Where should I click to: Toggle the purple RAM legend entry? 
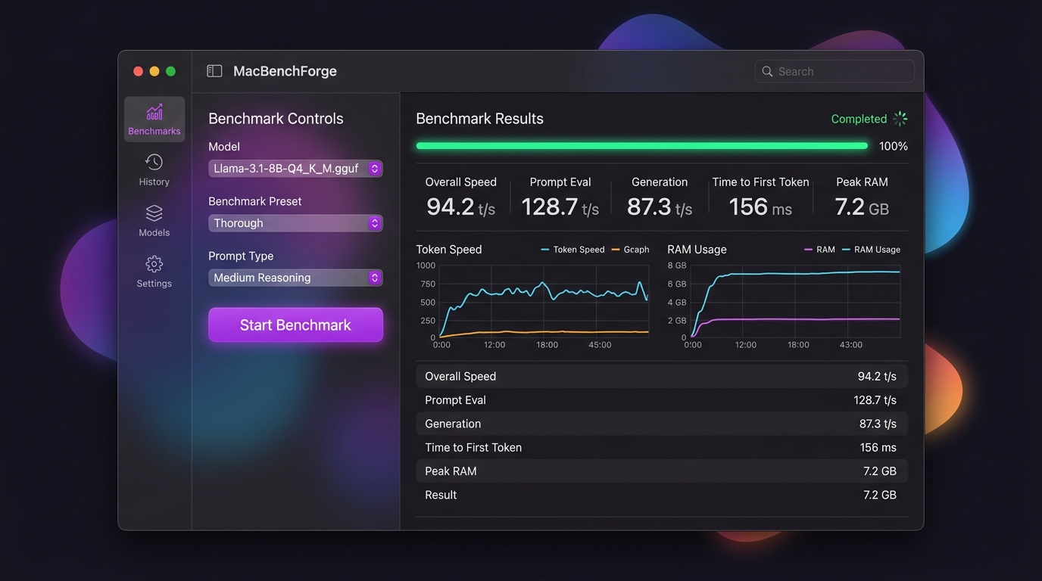pos(819,250)
